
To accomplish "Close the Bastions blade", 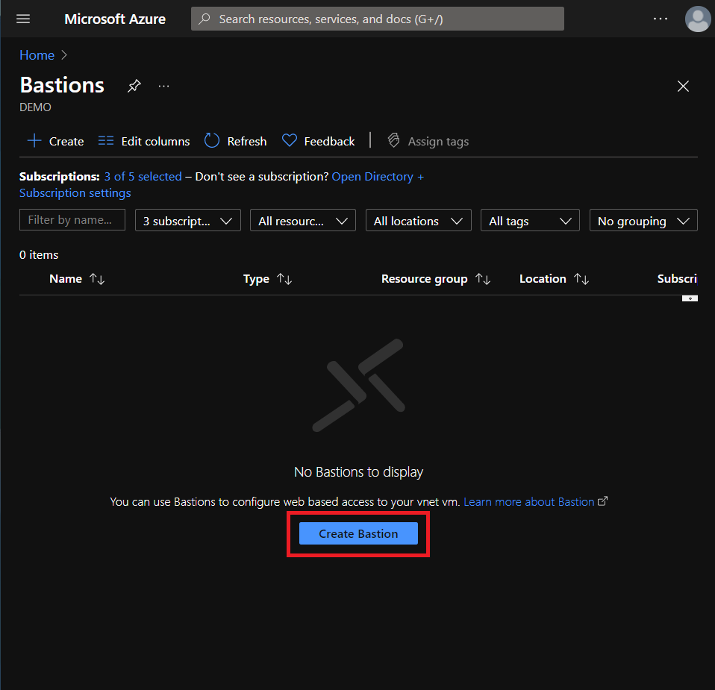I will tap(683, 86).
